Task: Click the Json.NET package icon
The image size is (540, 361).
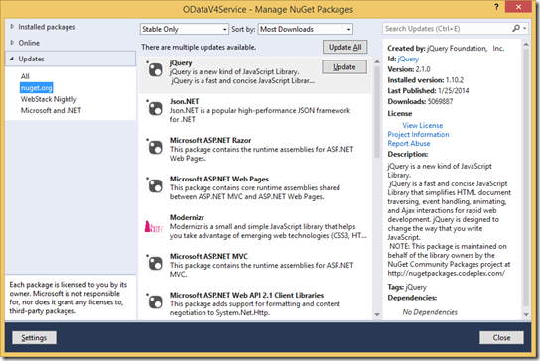Action: tap(155, 108)
